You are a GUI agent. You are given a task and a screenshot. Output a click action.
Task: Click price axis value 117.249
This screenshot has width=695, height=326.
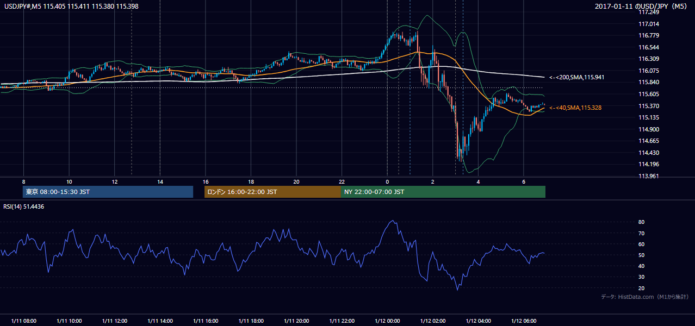tap(649, 12)
